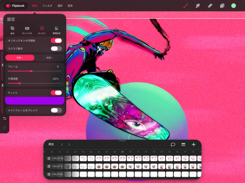This screenshot has height=183, width=245.
Task: Open the フィルタ menu
Action: click(47, 6)
